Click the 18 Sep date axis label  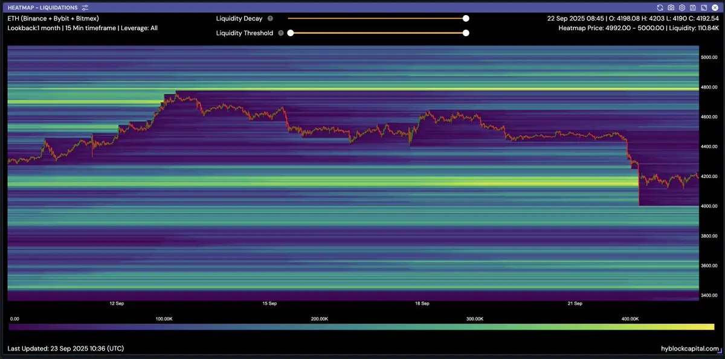(x=422, y=303)
